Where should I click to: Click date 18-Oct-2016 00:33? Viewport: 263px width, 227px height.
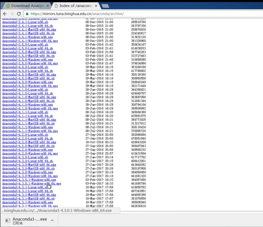99,142
